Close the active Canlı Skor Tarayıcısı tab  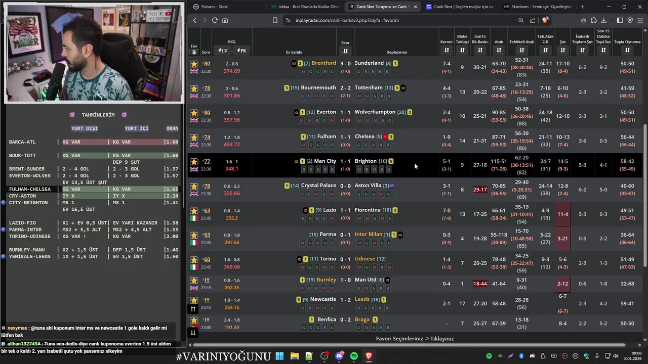(x=415, y=7)
